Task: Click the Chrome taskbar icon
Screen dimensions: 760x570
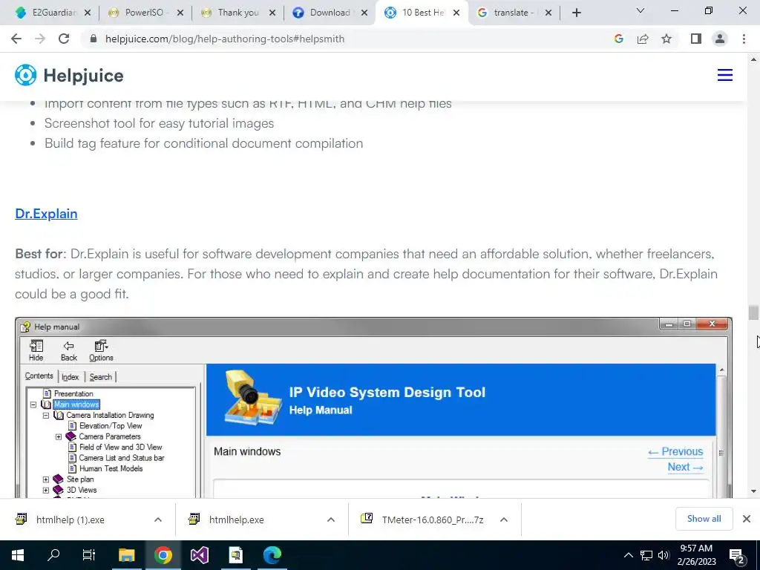Action: point(163,555)
